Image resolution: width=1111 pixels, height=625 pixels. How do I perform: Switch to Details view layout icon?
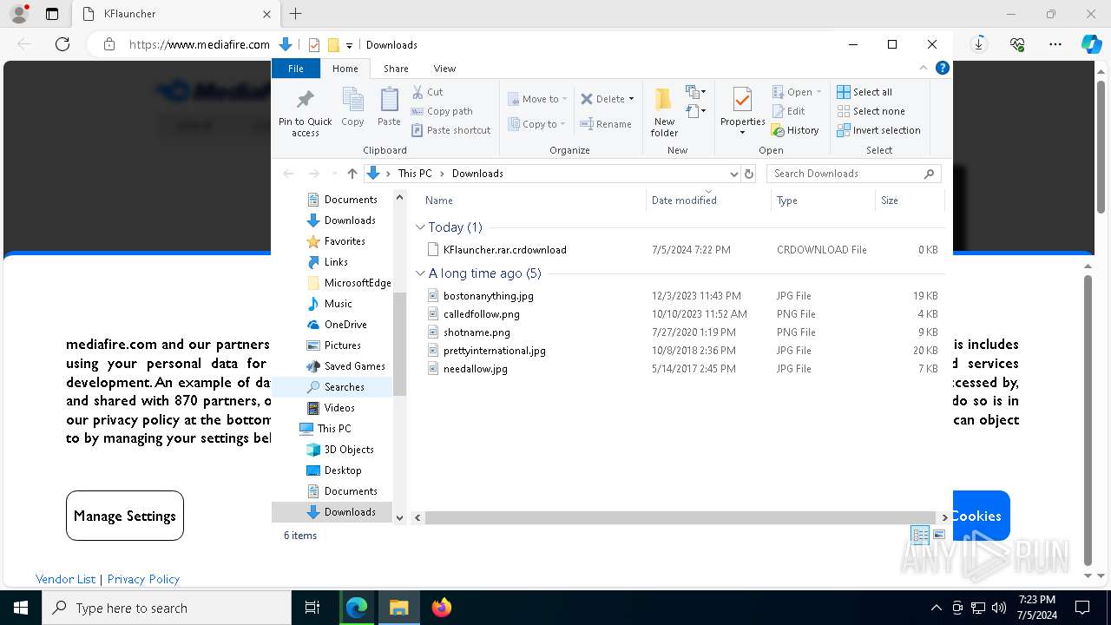[x=920, y=536]
